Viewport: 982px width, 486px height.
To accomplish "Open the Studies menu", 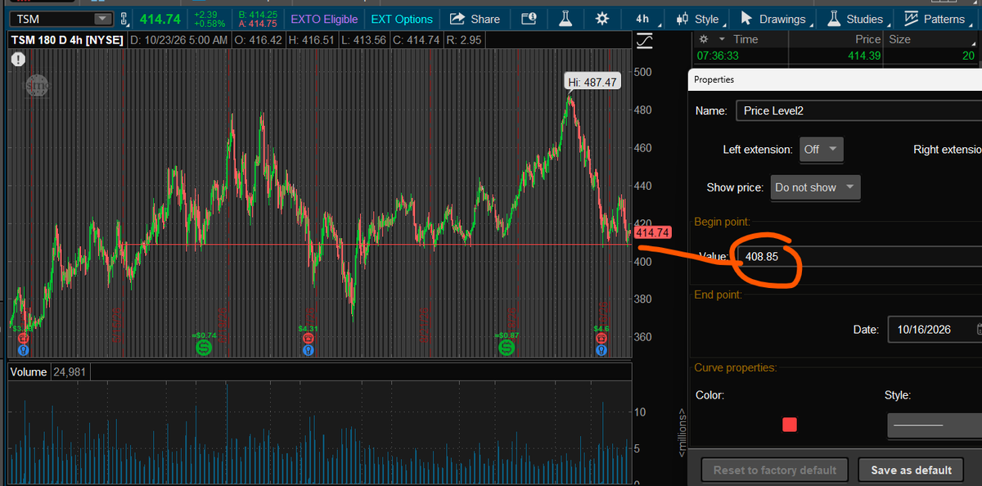I will [857, 19].
